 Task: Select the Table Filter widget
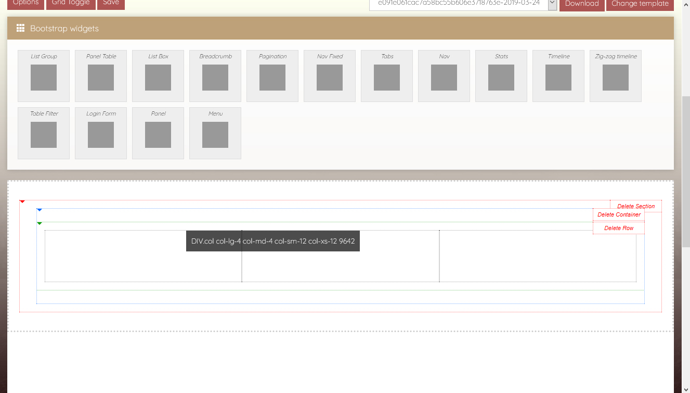point(44,134)
